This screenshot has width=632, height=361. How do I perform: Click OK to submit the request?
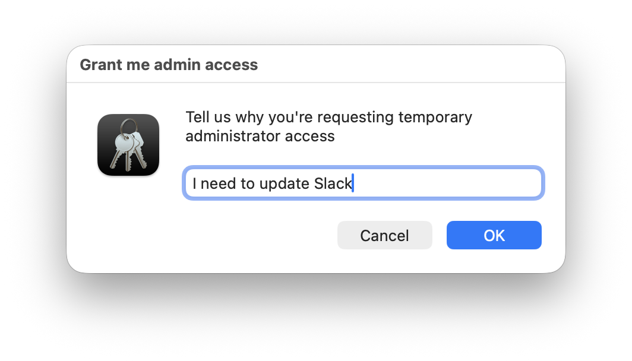pyautogui.click(x=494, y=235)
